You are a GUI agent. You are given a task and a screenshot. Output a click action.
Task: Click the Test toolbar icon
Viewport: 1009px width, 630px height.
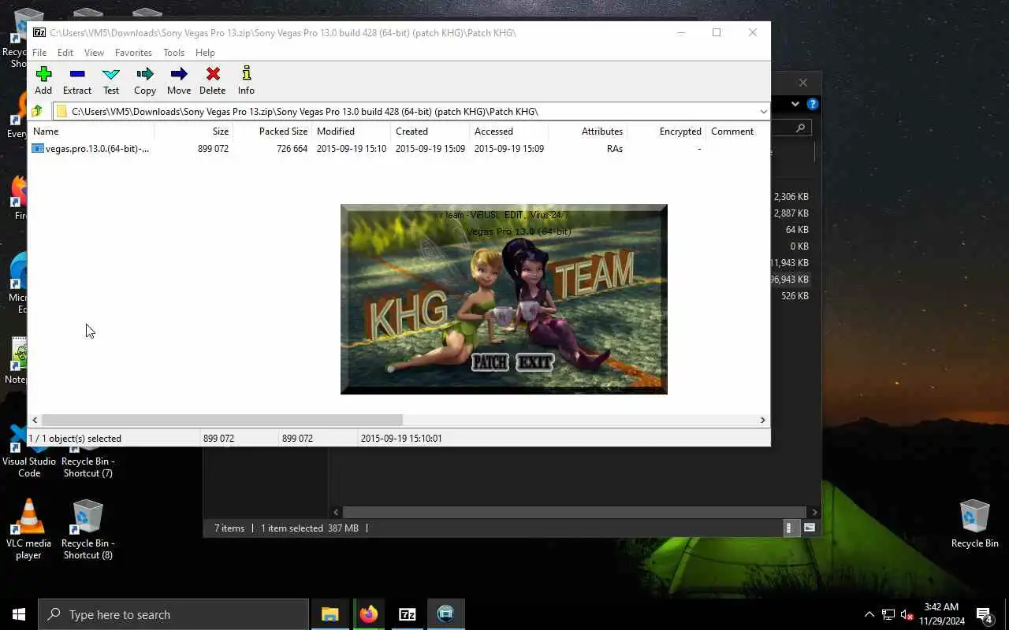(x=111, y=80)
